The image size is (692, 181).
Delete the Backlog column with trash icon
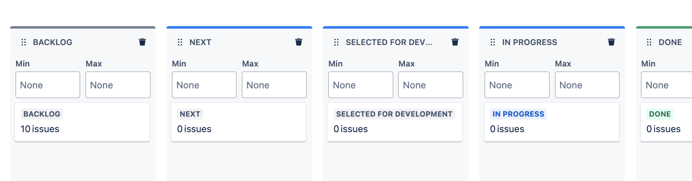[142, 42]
